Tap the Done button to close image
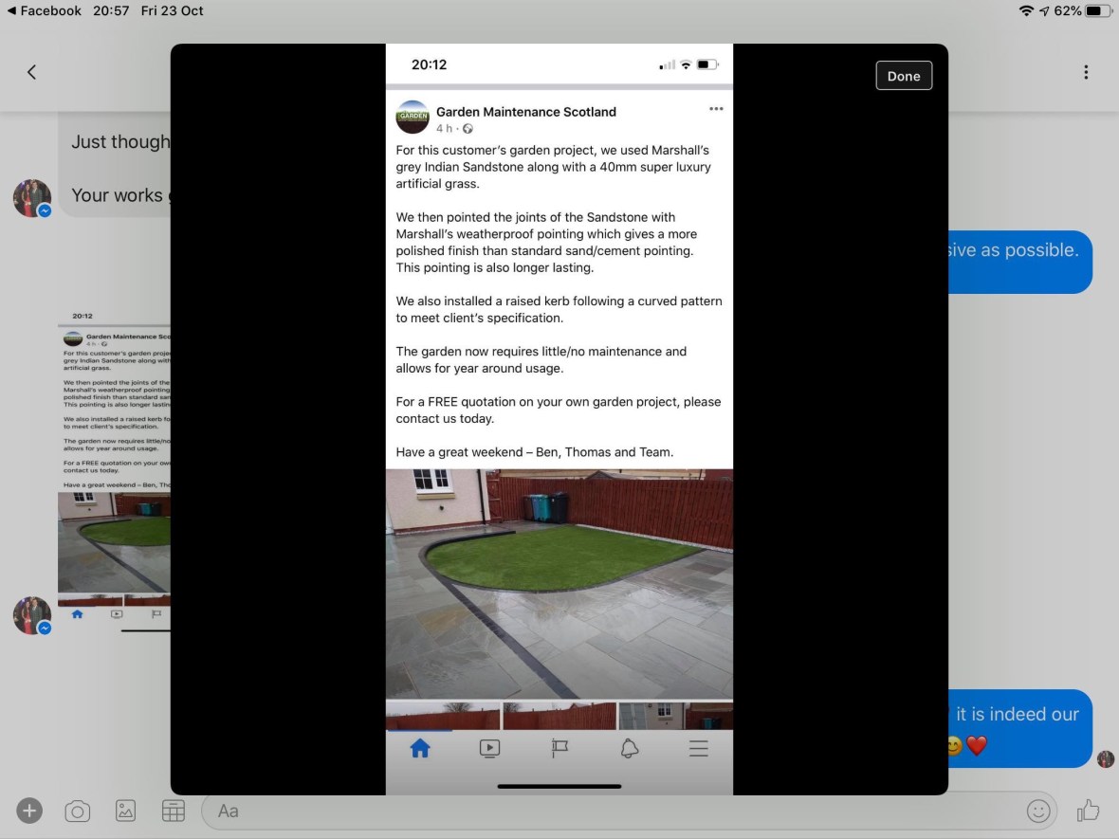Image resolution: width=1119 pixels, height=839 pixels. point(903,76)
